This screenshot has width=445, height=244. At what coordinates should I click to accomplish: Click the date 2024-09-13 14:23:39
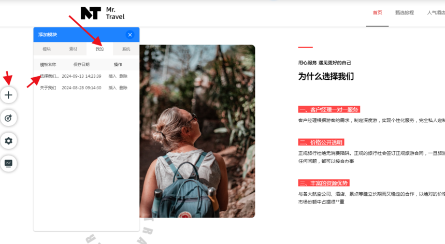point(81,76)
